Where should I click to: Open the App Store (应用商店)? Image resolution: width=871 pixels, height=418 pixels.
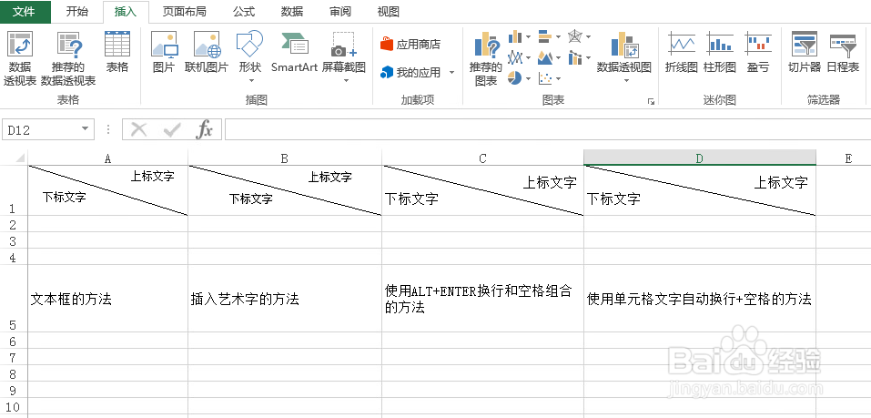[x=410, y=45]
